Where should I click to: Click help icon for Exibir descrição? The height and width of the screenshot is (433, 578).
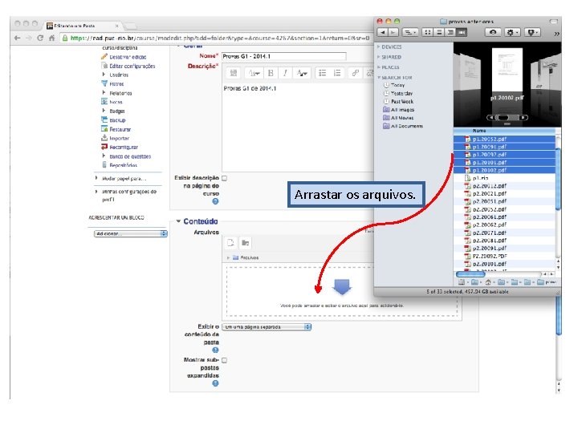pos(215,201)
